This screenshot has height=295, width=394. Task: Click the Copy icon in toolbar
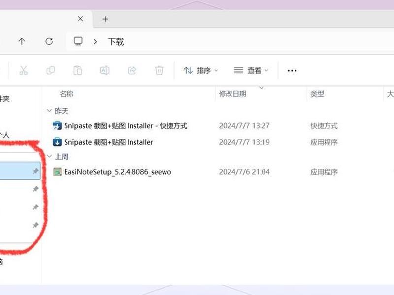pyautogui.click(x=51, y=70)
